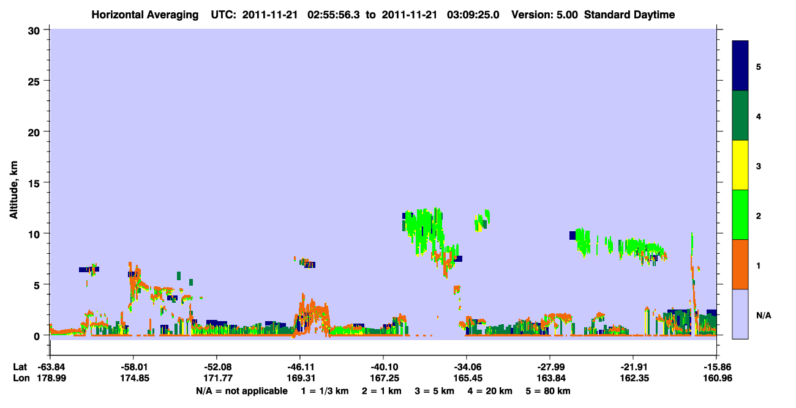Screen dimensions: 796x408
Task: Click latitude value -27.99
Action: tap(550, 367)
